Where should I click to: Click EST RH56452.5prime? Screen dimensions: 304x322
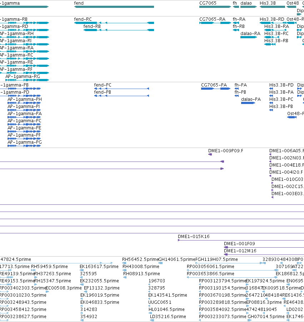141,259
